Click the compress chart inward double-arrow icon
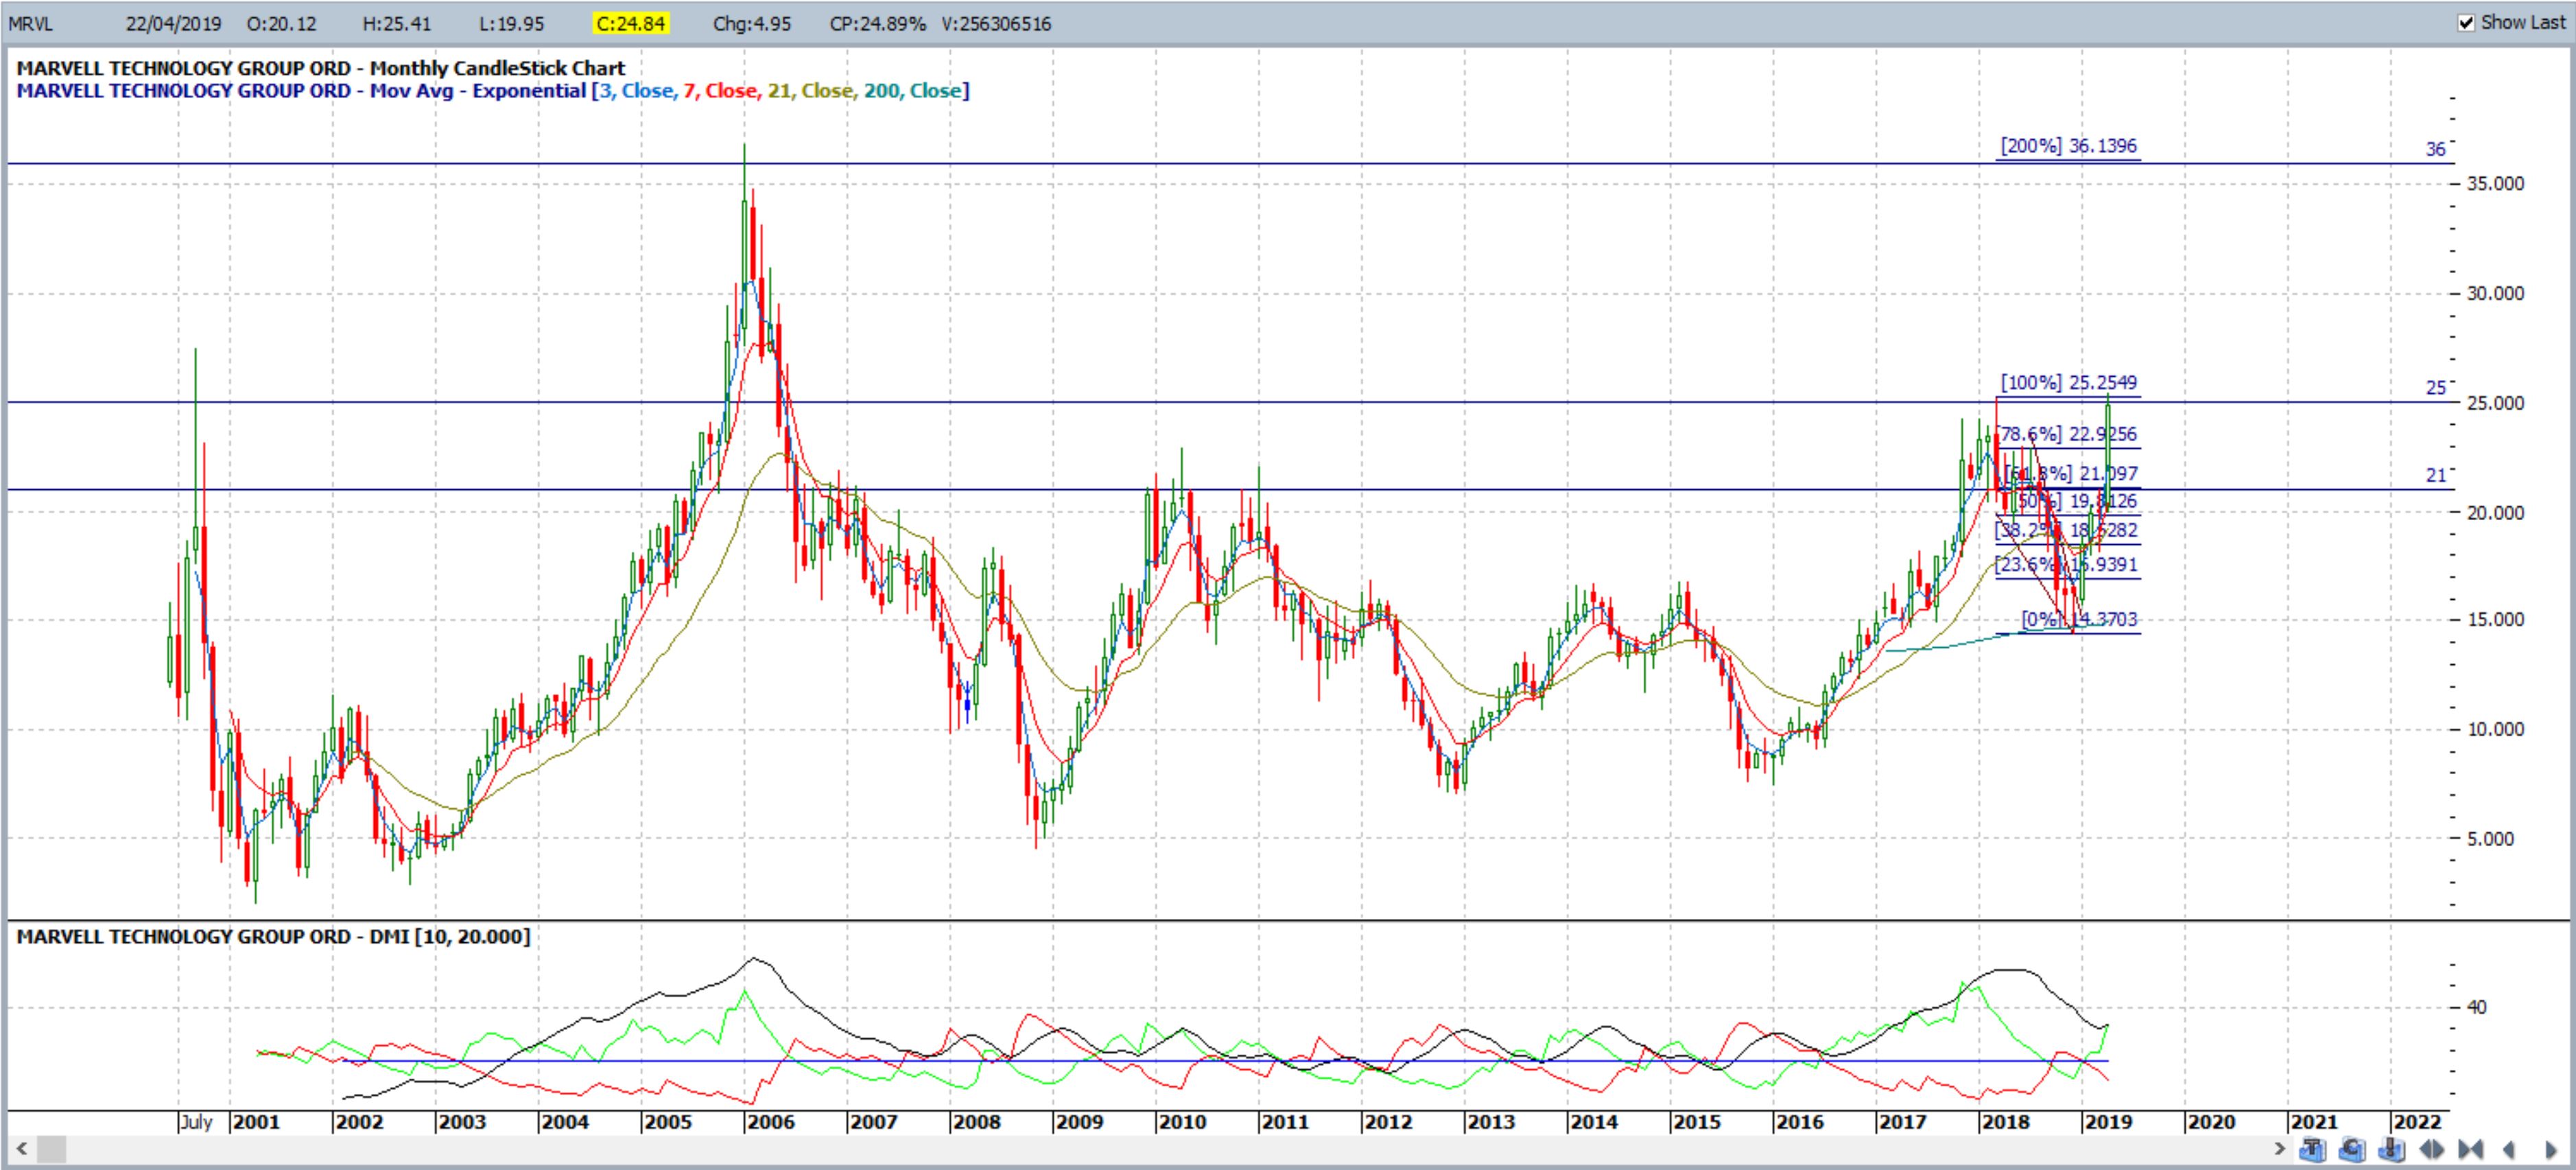Image resolution: width=2576 pixels, height=1170 pixels. 2471,1150
